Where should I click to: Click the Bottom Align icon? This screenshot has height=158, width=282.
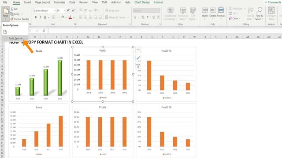pos(90,11)
